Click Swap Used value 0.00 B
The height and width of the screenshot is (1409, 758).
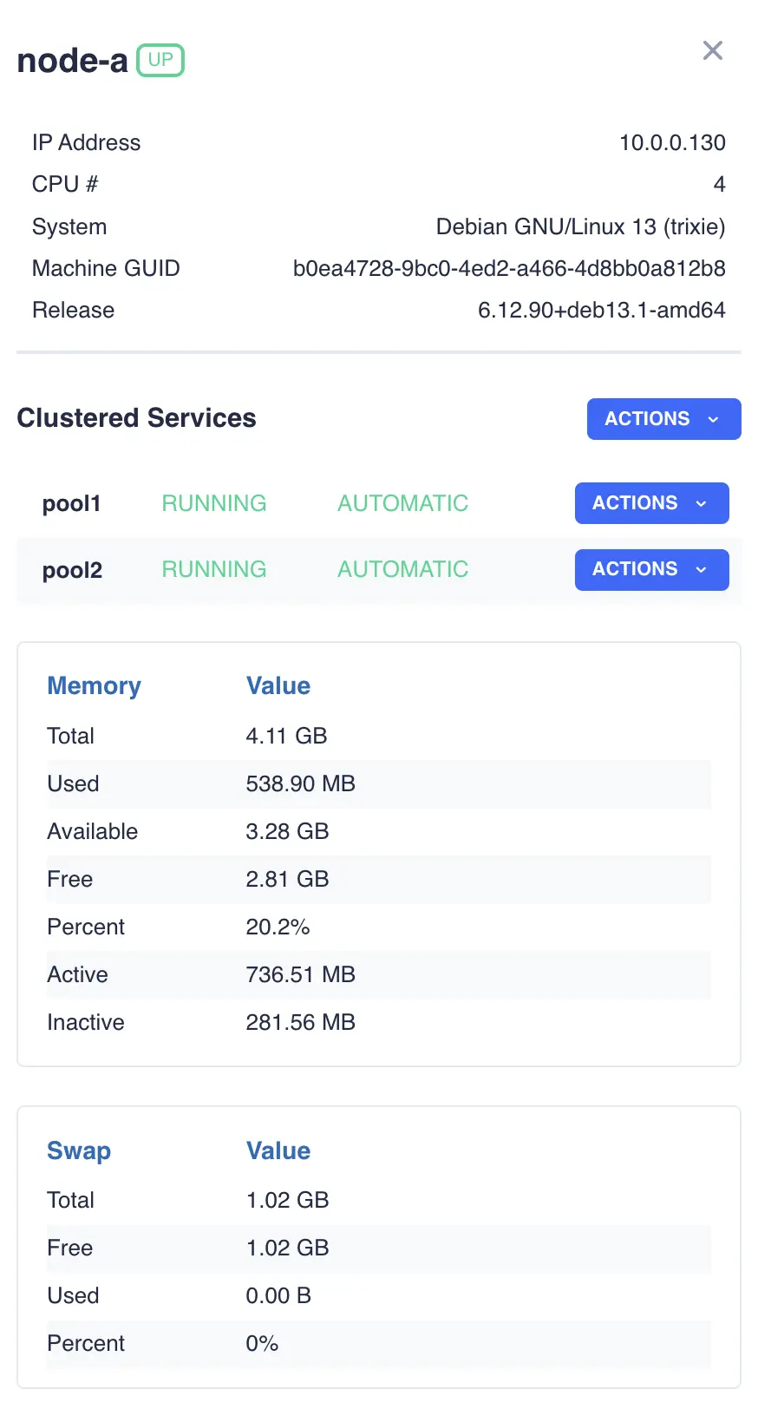278,1295
